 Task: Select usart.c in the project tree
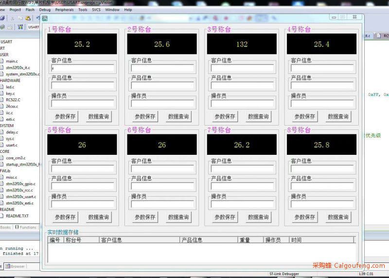(12, 145)
